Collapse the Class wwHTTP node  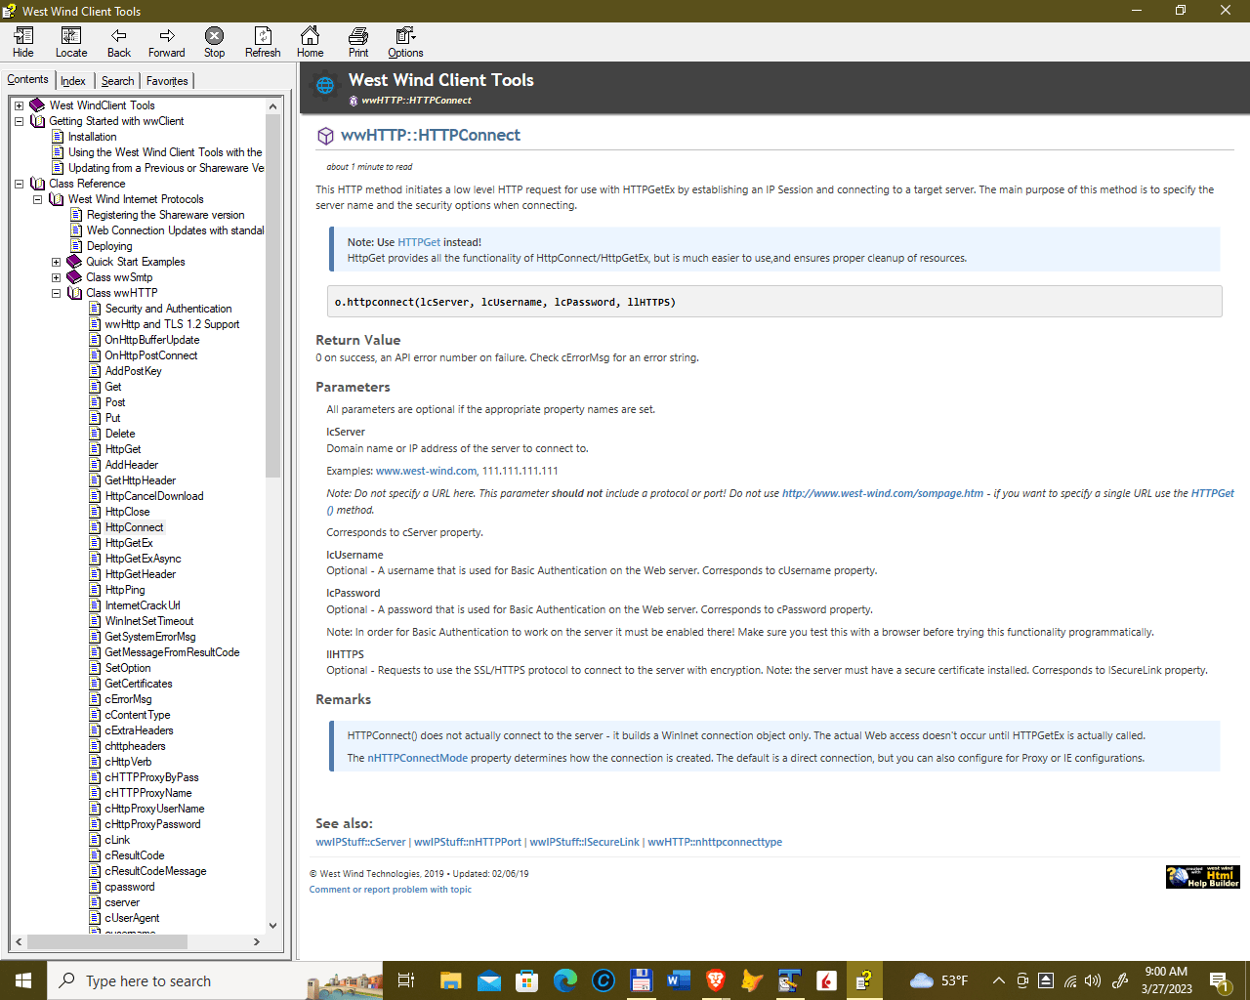(x=56, y=292)
